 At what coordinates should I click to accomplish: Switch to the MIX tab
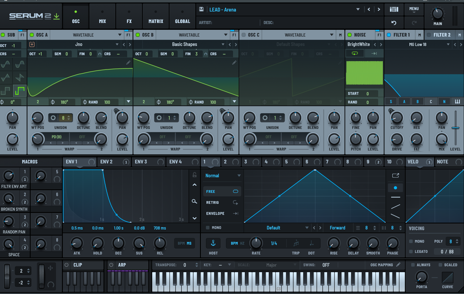[102, 17]
